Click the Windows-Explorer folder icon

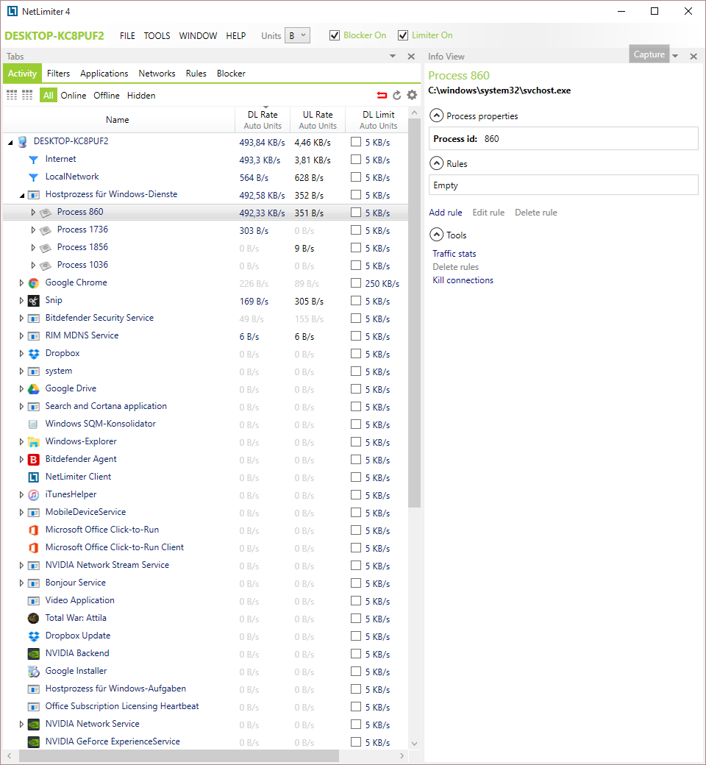tap(33, 442)
